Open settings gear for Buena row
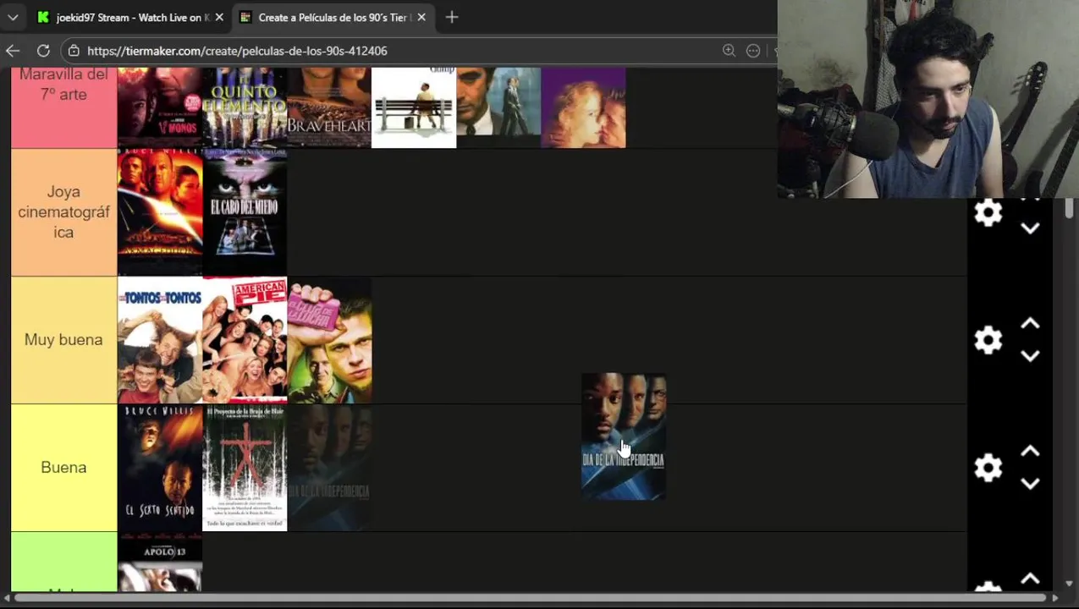The height and width of the screenshot is (609, 1079). tap(988, 468)
